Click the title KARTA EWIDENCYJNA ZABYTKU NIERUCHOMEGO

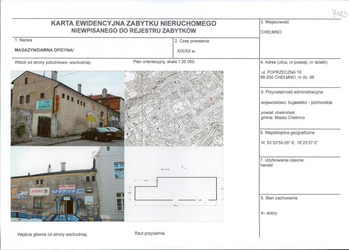coord(134,23)
